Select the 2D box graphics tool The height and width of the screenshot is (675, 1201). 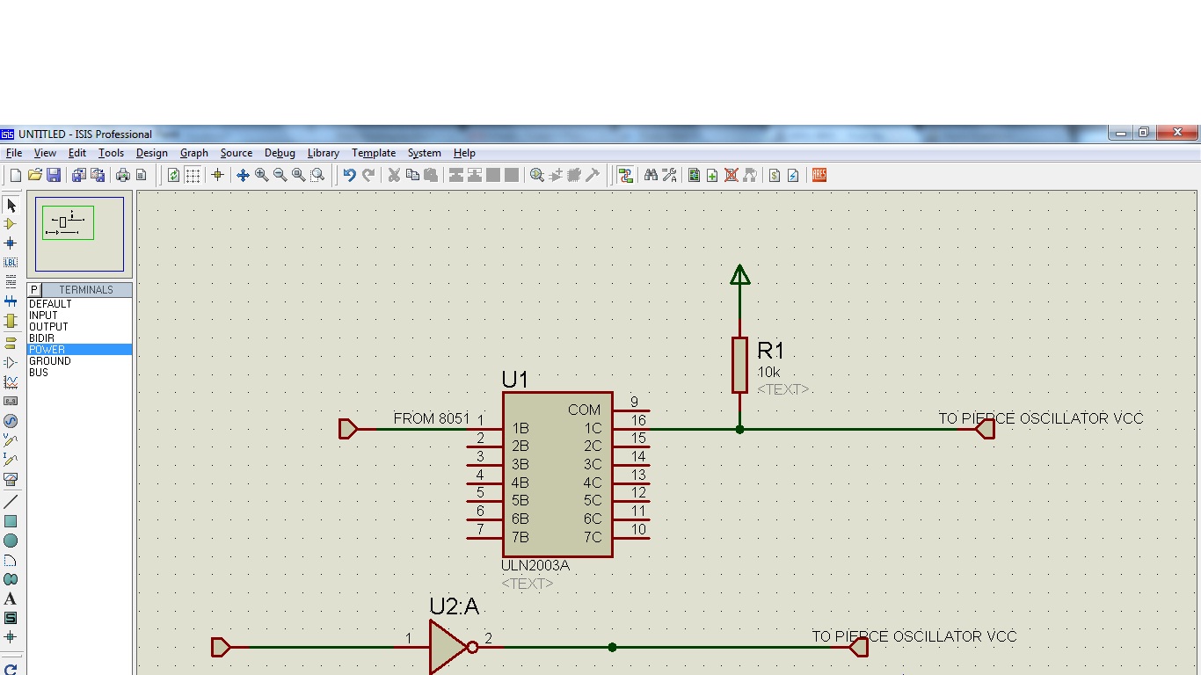tap(11, 521)
